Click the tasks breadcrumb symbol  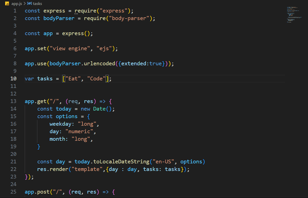pyautogui.click(x=37, y=4)
